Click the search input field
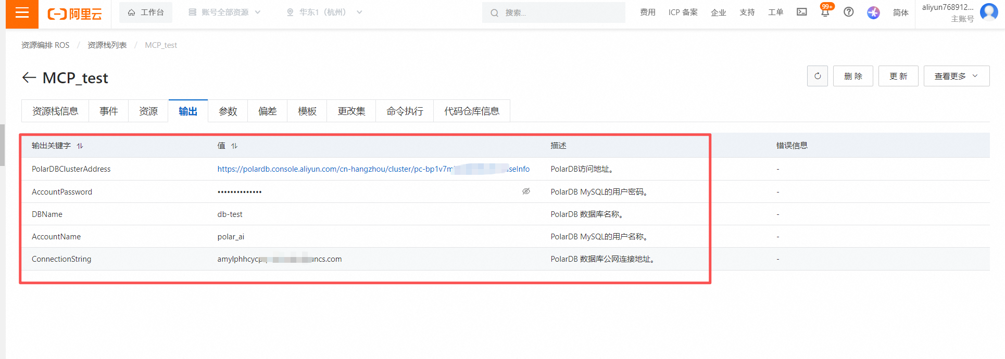 (x=554, y=12)
